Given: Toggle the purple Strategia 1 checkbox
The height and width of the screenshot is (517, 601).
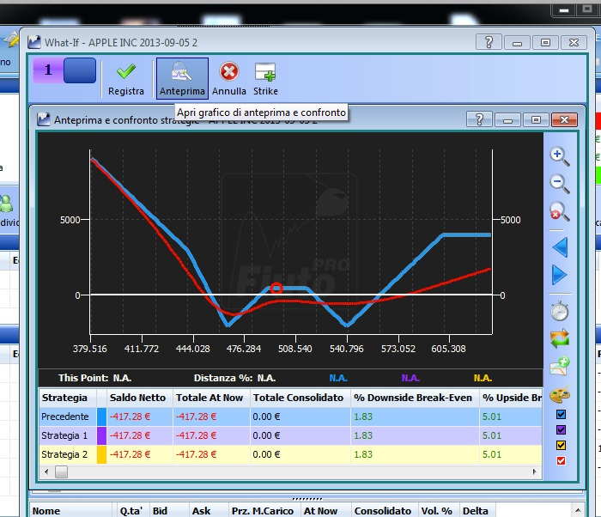Looking at the screenshot, I should coord(561,429).
